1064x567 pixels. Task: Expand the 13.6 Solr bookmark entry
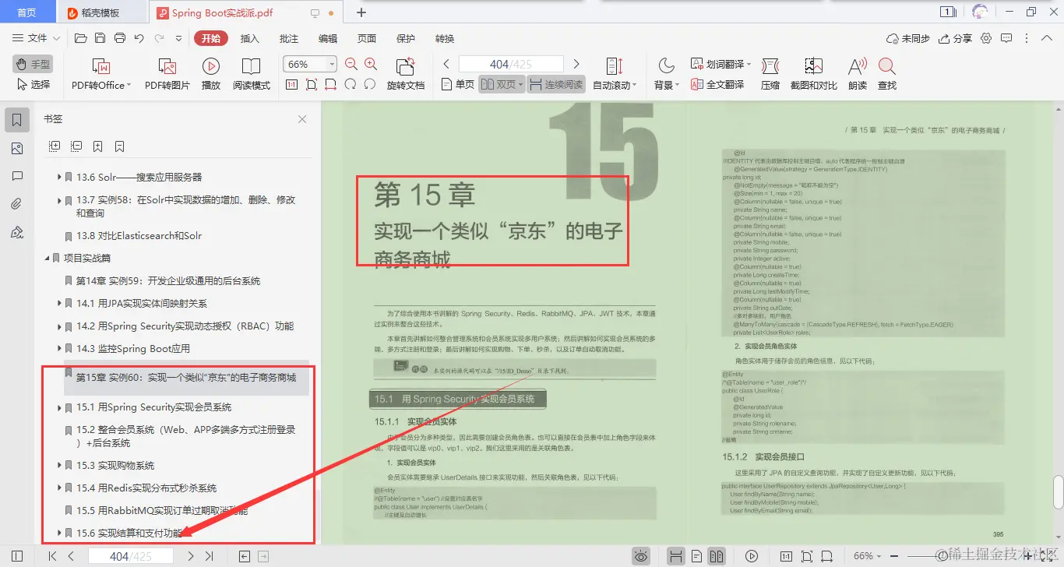click(x=59, y=177)
